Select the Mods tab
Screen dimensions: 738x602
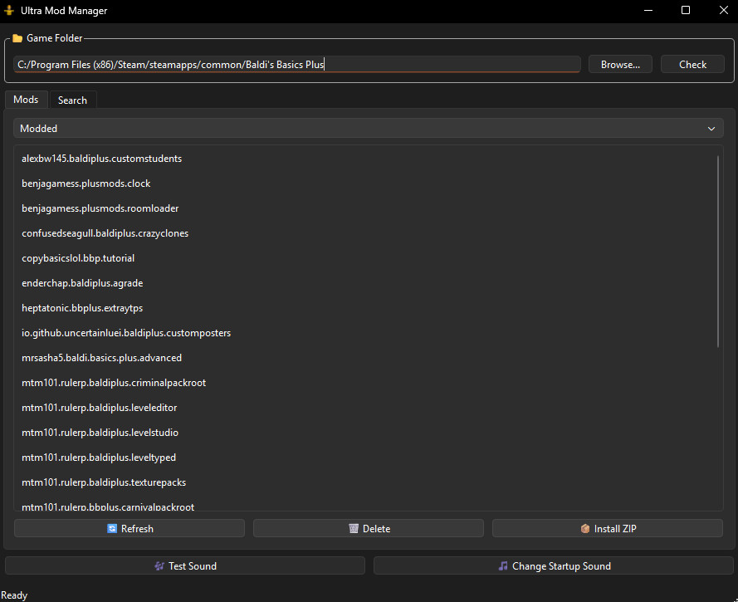coord(26,99)
